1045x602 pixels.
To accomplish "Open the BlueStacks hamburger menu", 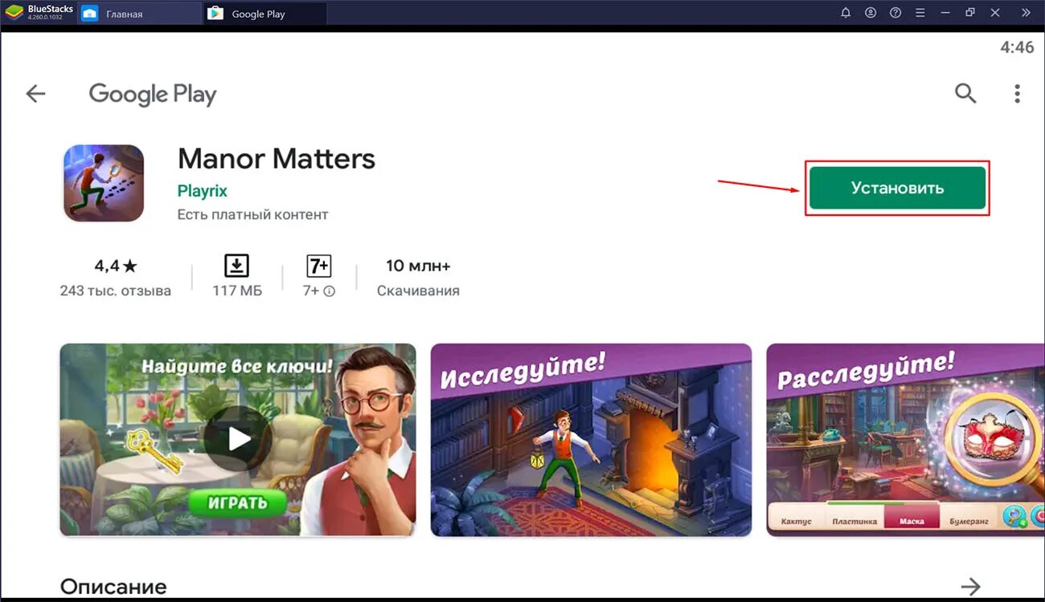I will pos(920,13).
